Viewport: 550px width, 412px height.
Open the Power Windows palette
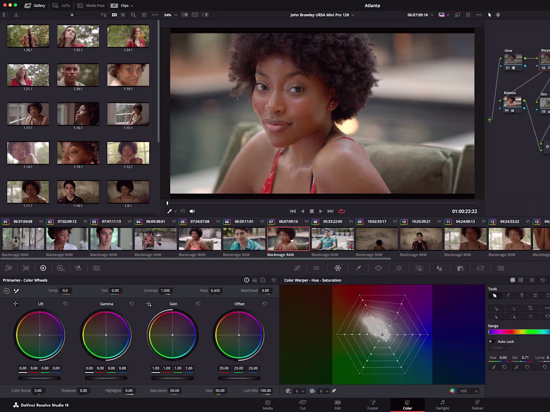coord(378,268)
